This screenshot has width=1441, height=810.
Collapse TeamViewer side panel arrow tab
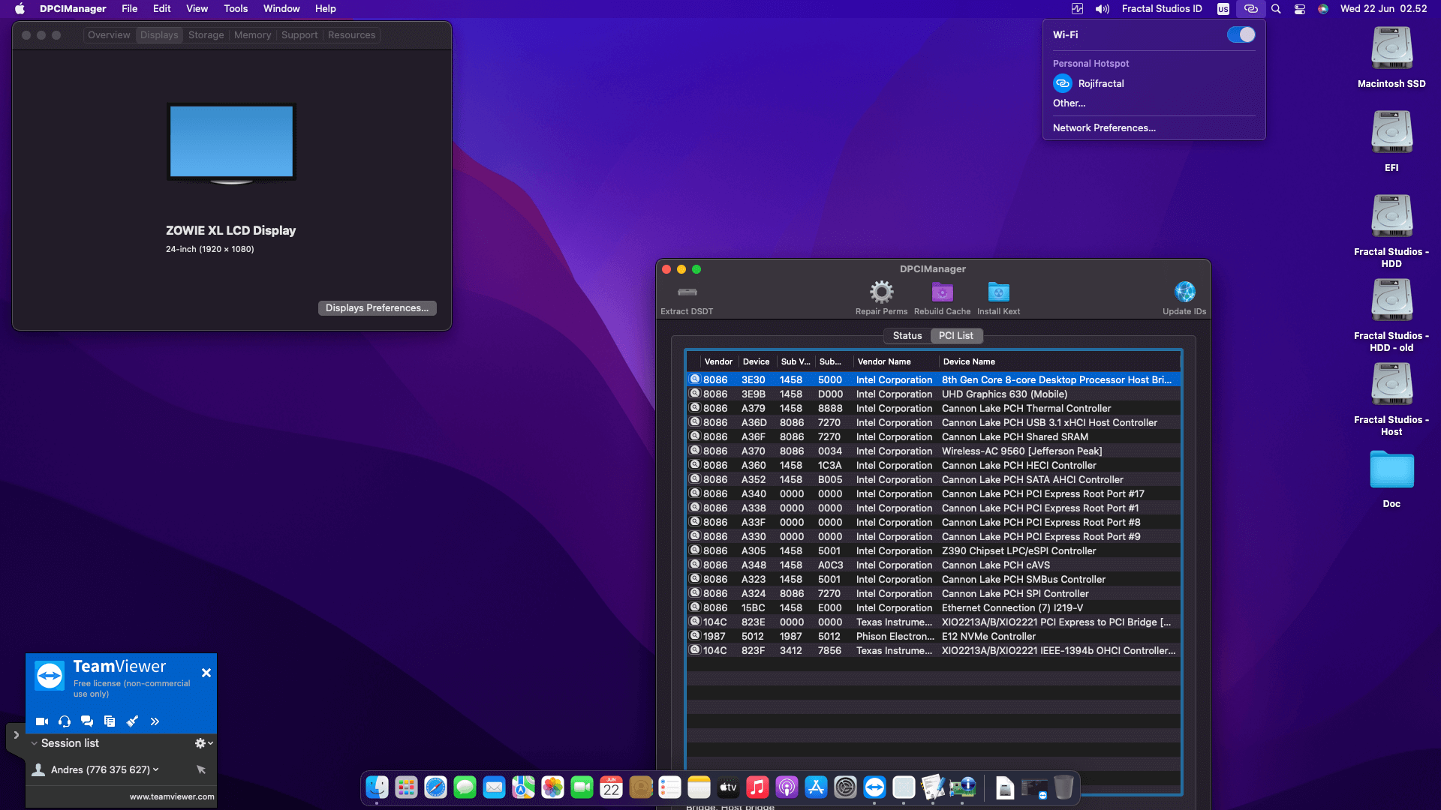click(16, 735)
